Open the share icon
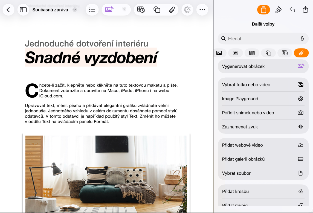 [x=305, y=9]
